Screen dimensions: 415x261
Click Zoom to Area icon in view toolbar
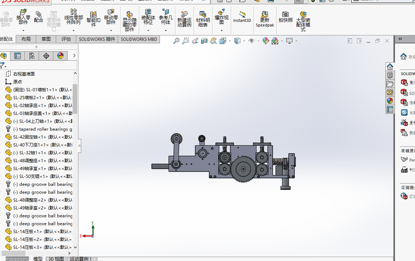[186, 41]
